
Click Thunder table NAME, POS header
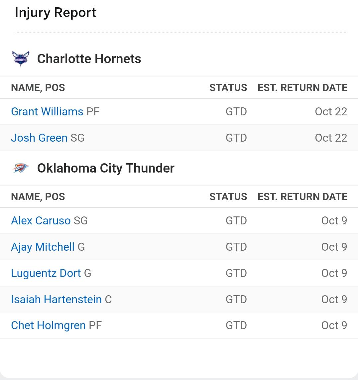coord(38,196)
